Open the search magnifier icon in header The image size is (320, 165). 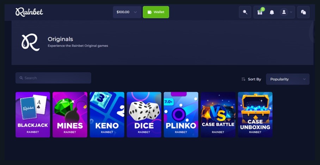[245, 12]
